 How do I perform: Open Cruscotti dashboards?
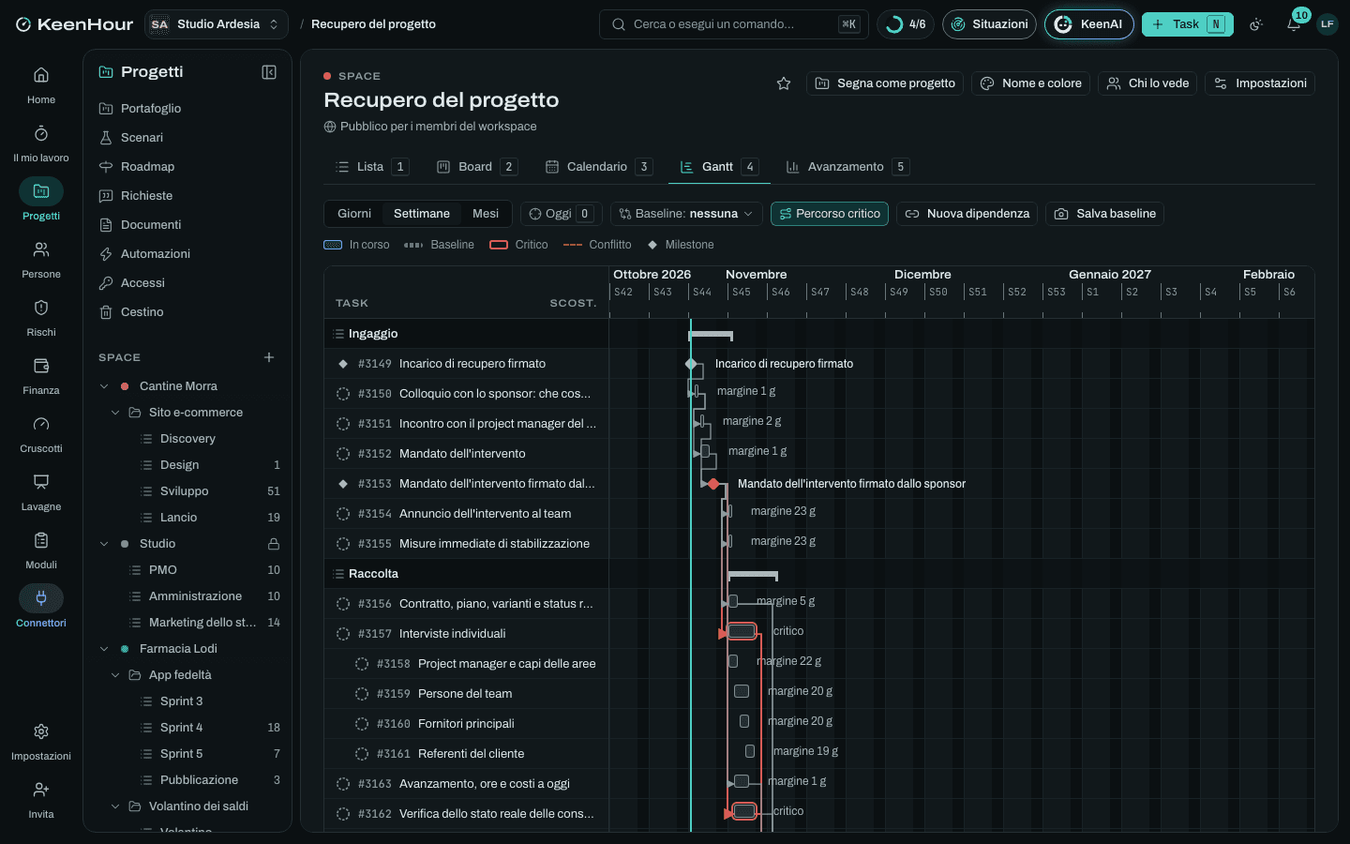[x=41, y=433]
